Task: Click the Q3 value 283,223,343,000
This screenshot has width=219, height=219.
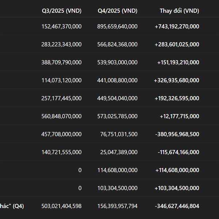Action: (61, 44)
